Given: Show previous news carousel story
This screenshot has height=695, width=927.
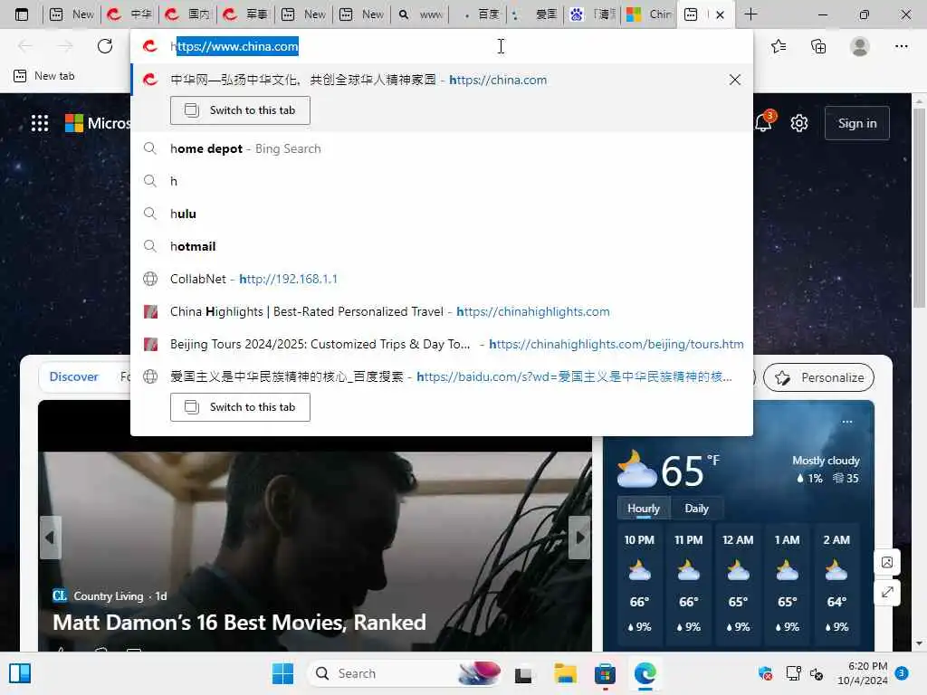Looking at the screenshot, I should tap(51, 538).
